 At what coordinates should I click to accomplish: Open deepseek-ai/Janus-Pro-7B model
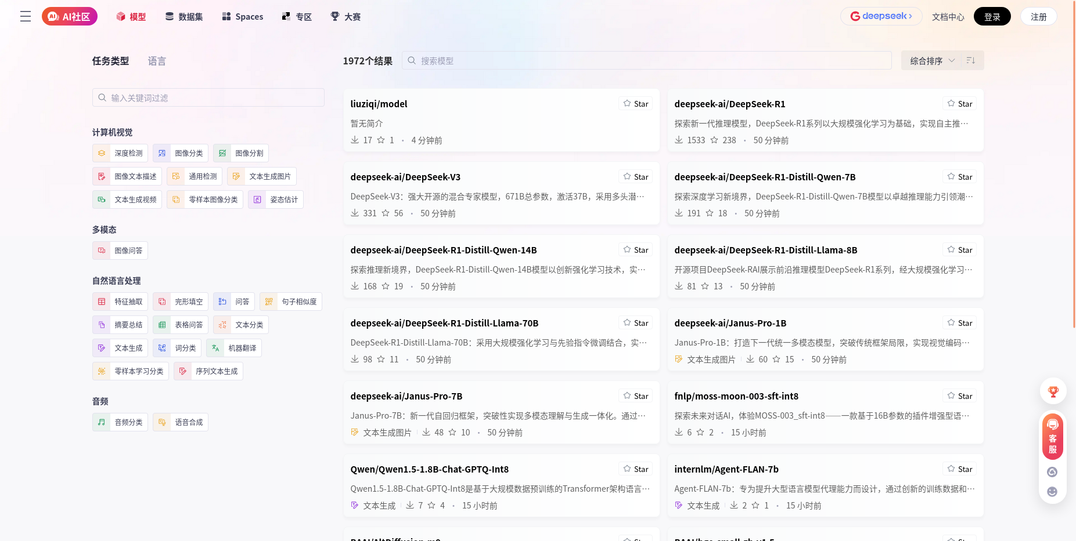click(406, 396)
